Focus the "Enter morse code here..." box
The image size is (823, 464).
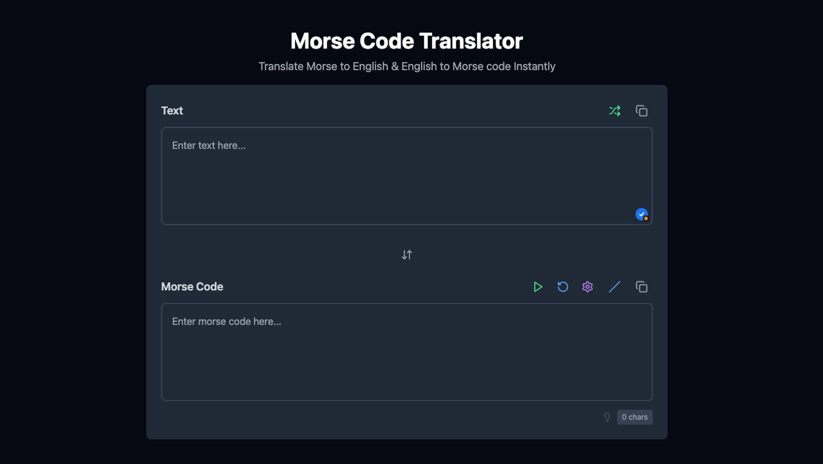pos(406,352)
